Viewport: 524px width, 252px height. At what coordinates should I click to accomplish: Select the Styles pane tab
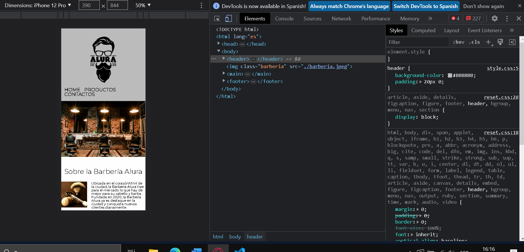tap(396, 30)
